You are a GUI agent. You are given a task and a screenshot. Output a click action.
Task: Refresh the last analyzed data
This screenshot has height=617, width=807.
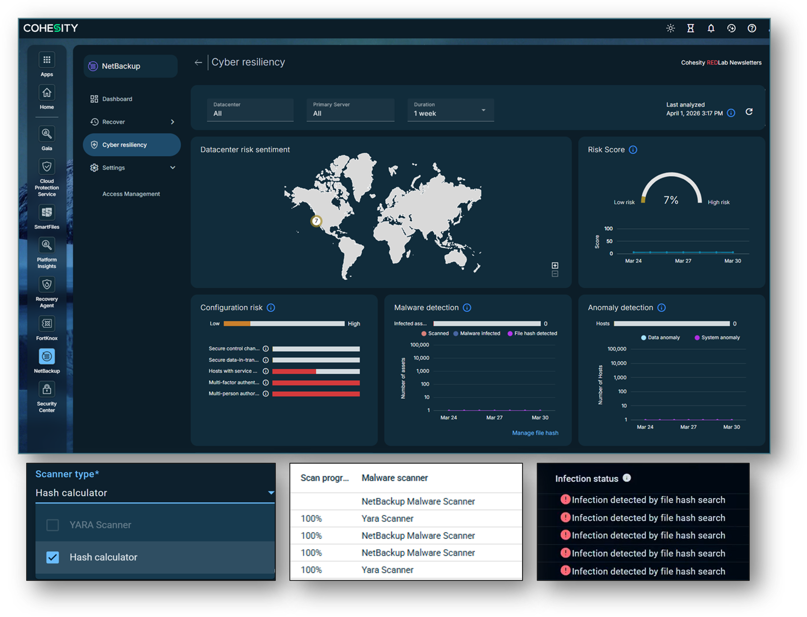coord(749,112)
